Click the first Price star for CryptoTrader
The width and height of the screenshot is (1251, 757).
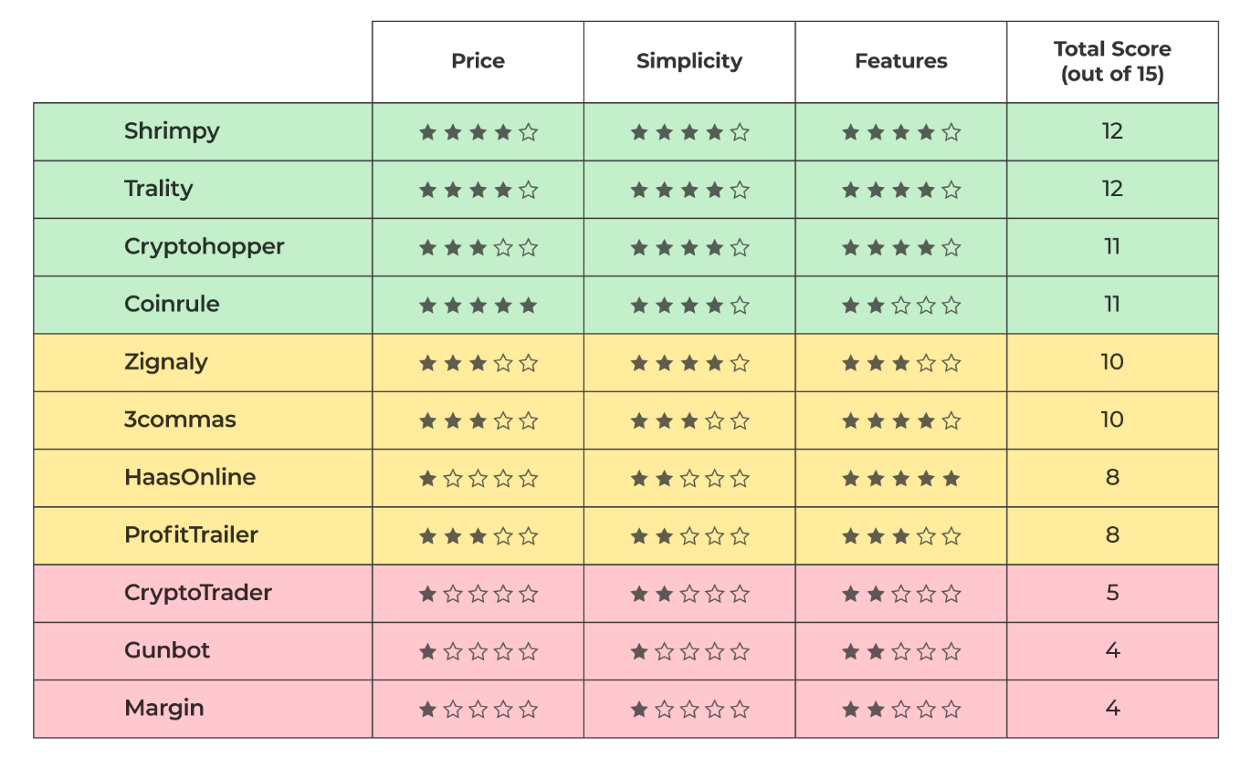click(427, 594)
